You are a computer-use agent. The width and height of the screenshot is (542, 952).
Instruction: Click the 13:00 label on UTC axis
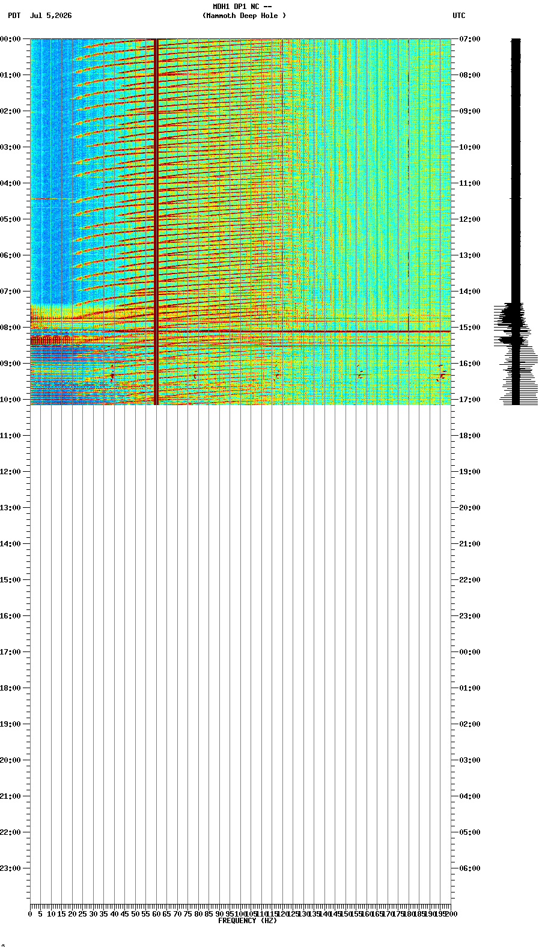(x=470, y=255)
